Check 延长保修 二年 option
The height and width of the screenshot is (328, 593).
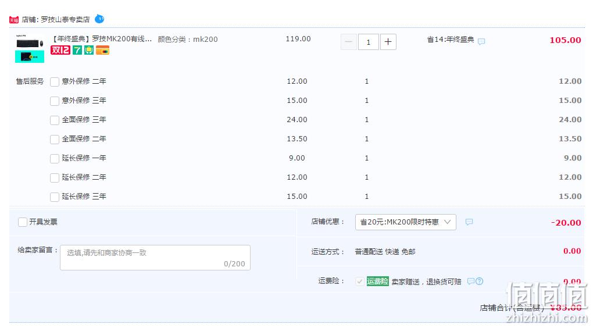click(x=55, y=178)
